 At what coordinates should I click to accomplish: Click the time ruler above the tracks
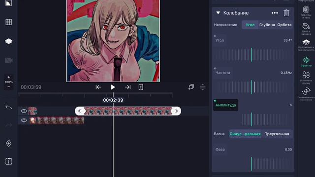(95, 95)
